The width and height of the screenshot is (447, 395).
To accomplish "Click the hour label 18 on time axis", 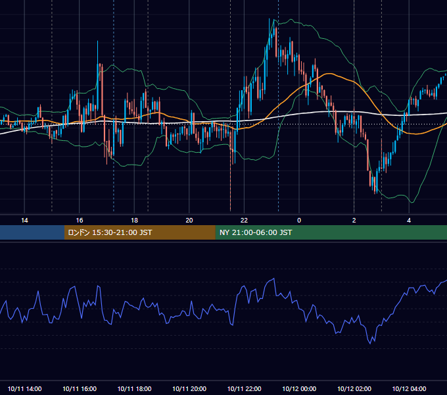I will (134, 221).
